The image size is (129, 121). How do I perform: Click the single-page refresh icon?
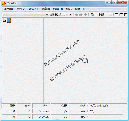pos(92,15)
